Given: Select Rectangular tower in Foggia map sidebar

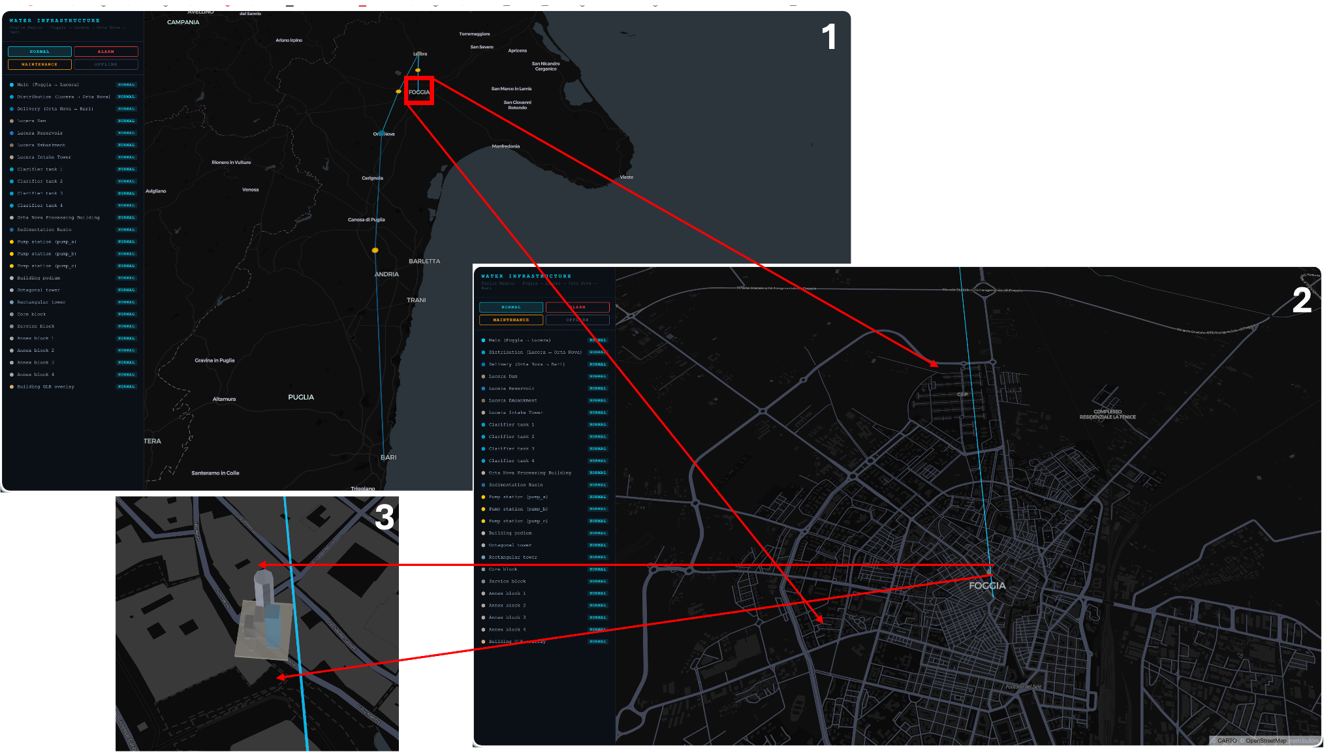Looking at the screenshot, I should point(544,557).
